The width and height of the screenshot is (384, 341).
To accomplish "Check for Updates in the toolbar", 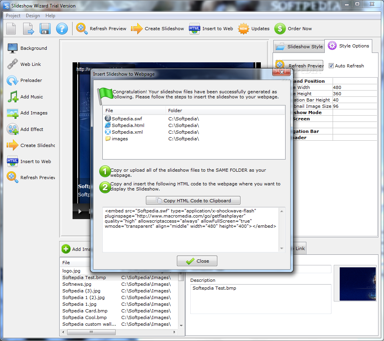I will (253, 29).
